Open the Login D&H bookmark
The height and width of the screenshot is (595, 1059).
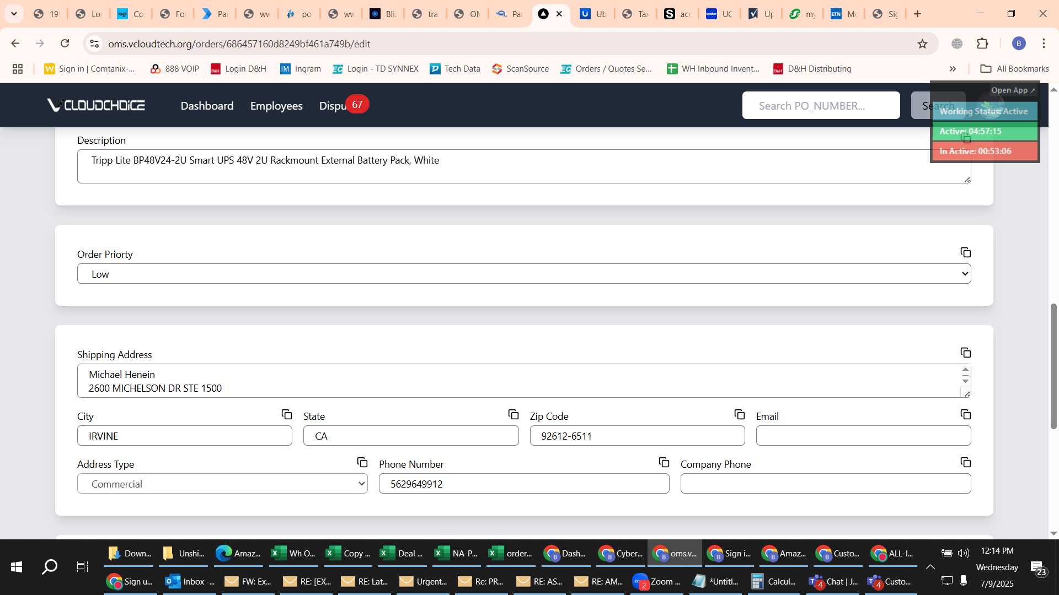(x=238, y=69)
